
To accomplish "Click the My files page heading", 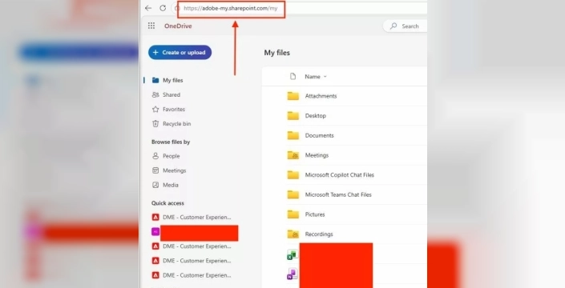I will tap(276, 53).
